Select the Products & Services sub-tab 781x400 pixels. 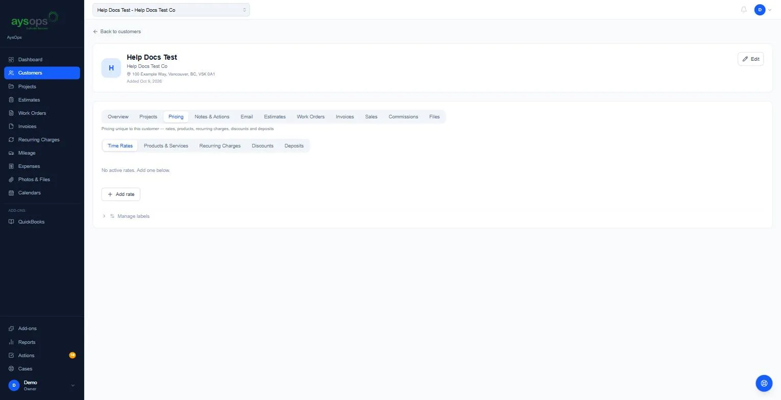point(166,146)
